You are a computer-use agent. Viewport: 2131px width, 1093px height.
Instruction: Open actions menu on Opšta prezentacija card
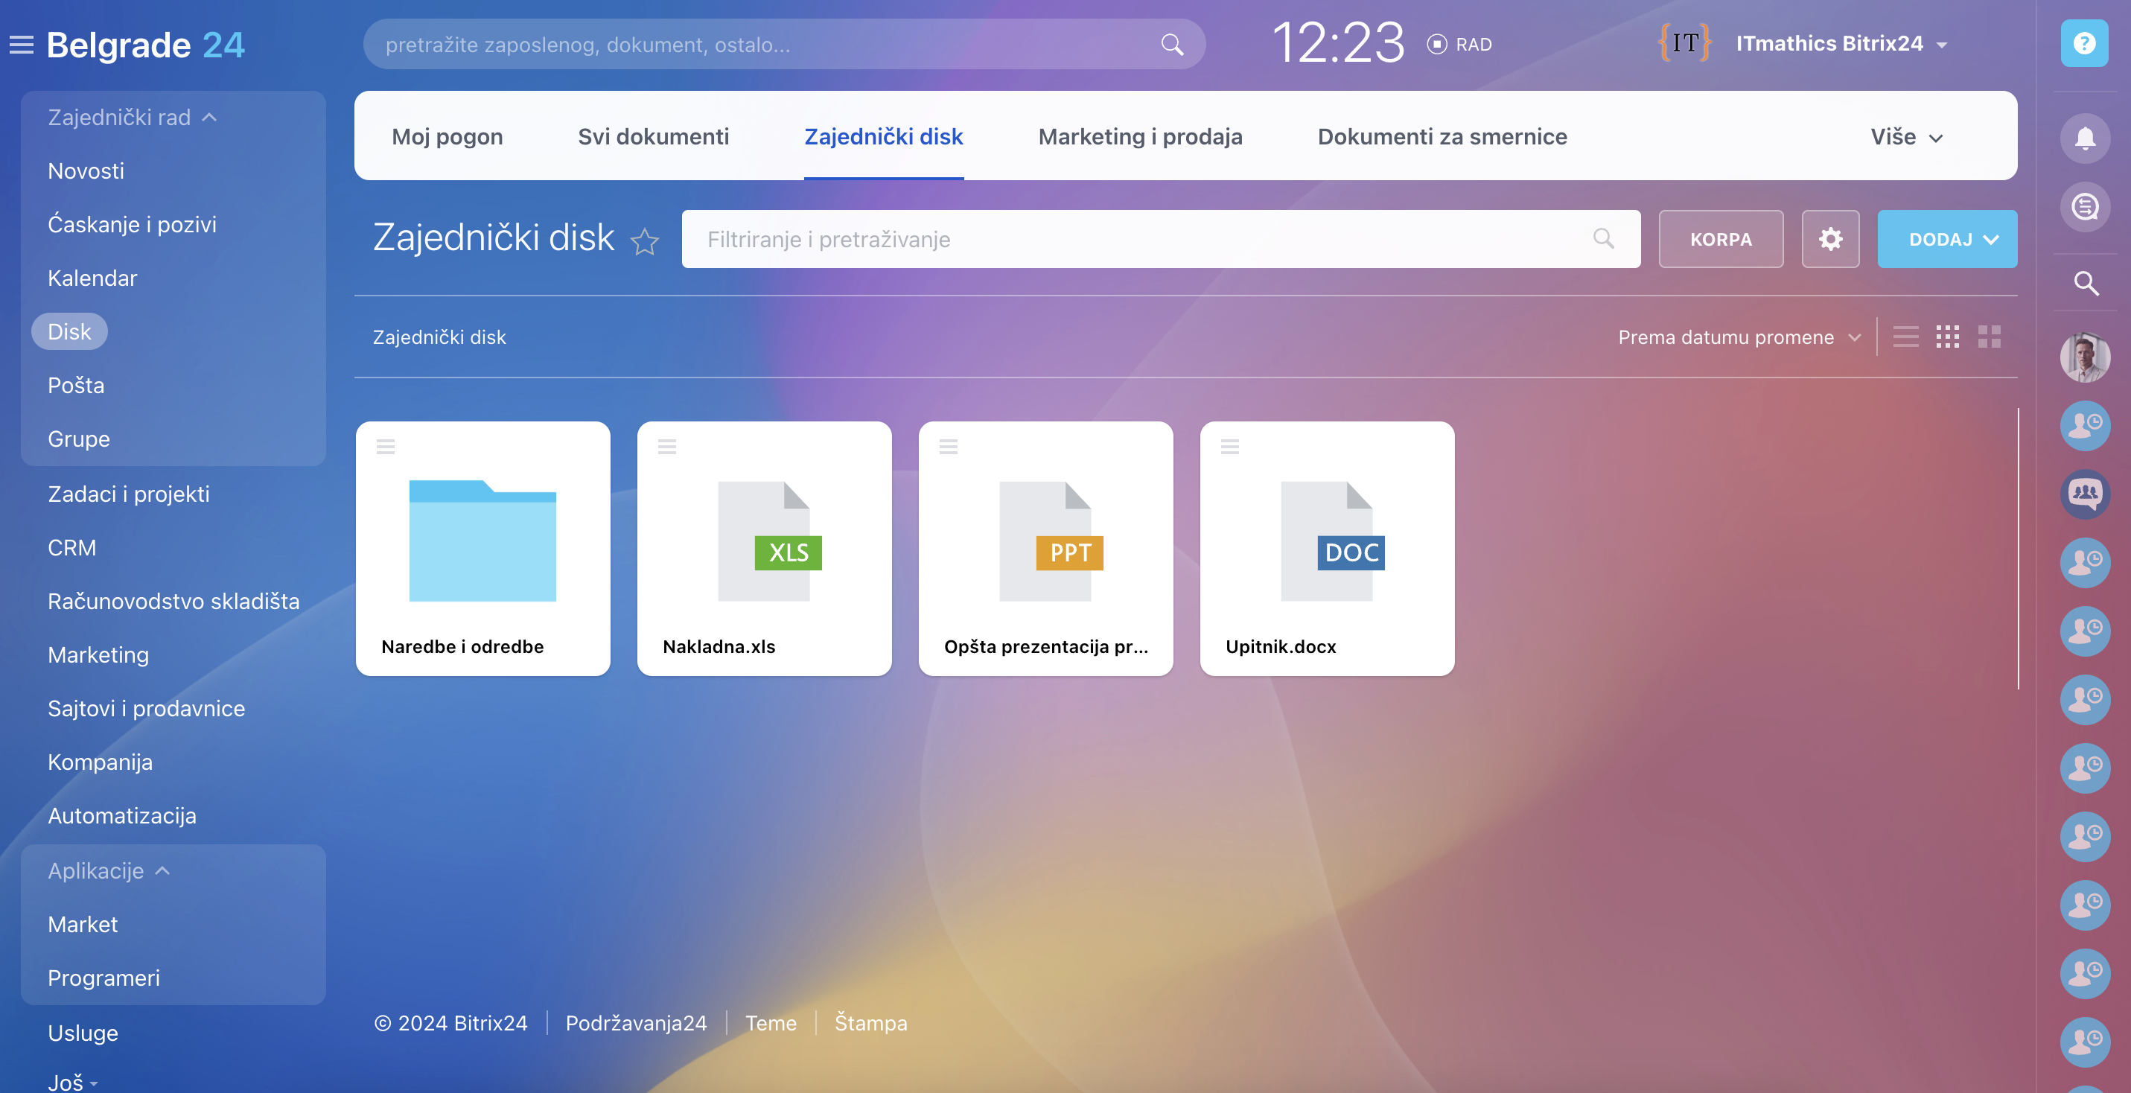(948, 447)
